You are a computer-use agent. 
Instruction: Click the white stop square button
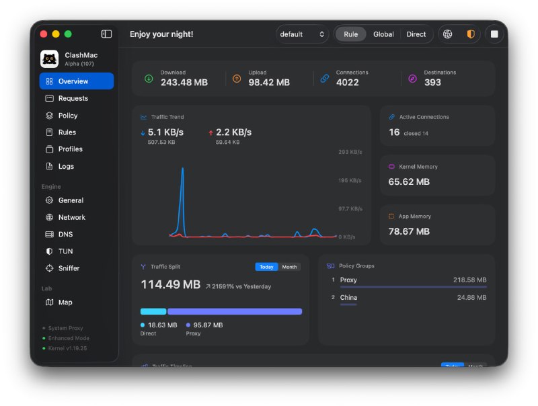pyautogui.click(x=494, y=34)
